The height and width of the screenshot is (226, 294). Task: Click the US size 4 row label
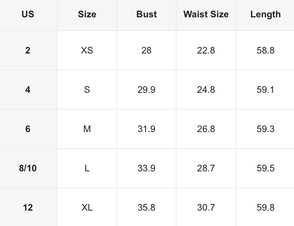coord(28,90)
